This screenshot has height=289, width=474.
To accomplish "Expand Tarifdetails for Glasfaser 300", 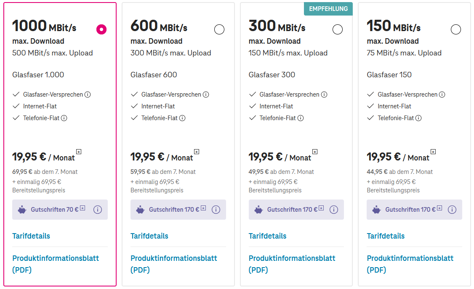I will coord(267,236).
